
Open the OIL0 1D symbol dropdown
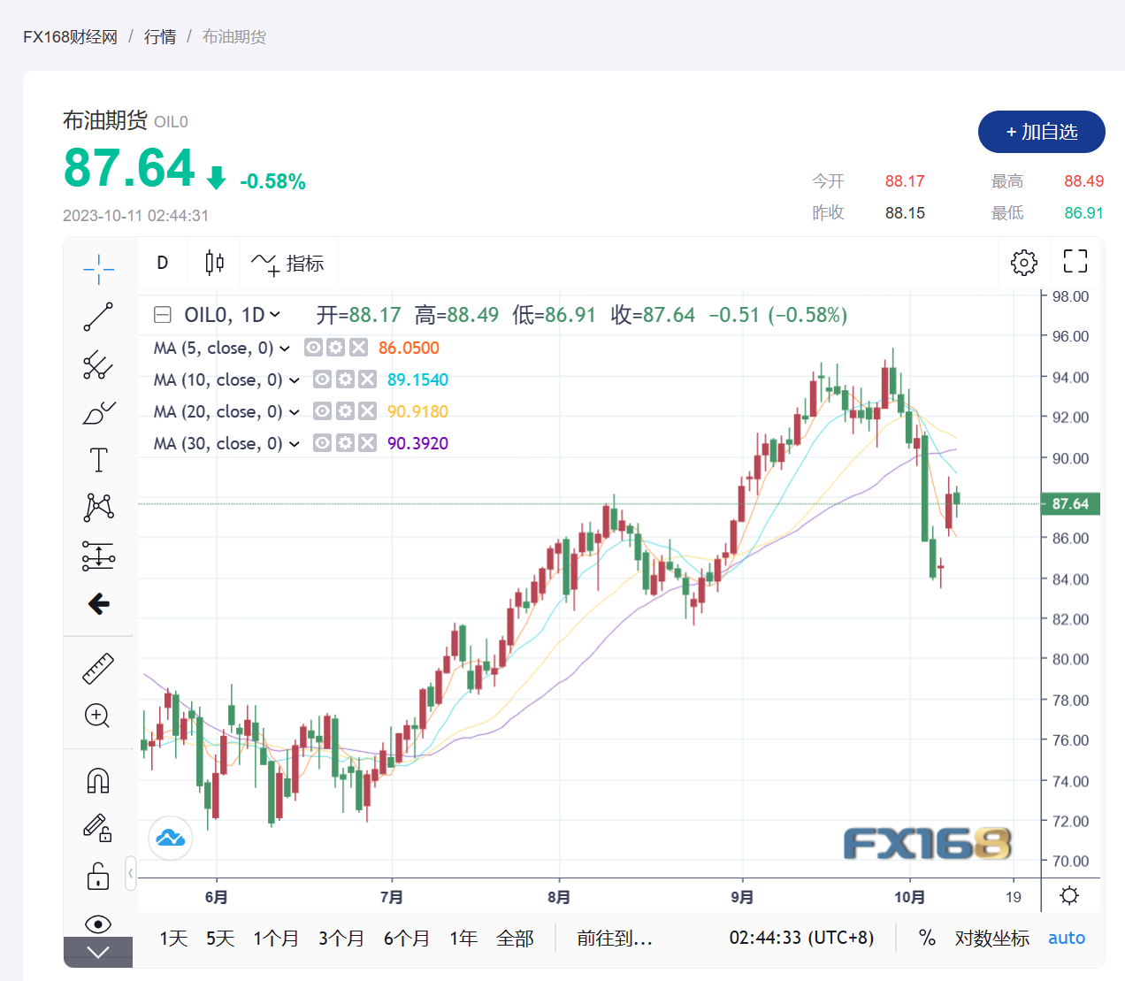click(x=275, y=315)
